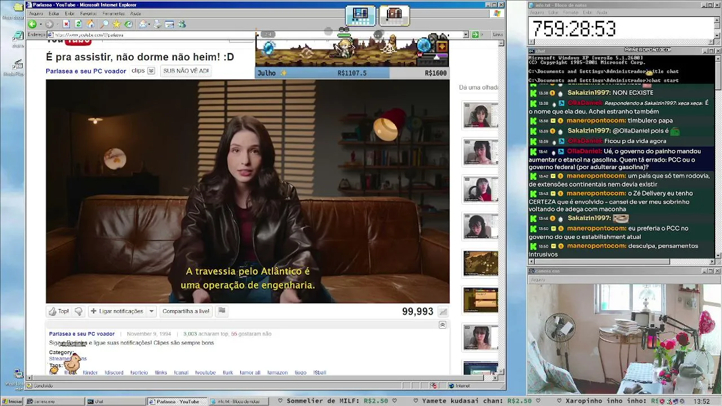Click the Top! like button
This screenshot has width=722, height=406.
(x=59, y=311)
